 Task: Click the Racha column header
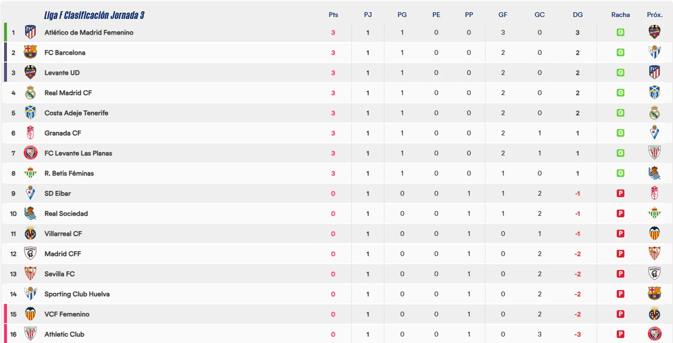[620, 15]
